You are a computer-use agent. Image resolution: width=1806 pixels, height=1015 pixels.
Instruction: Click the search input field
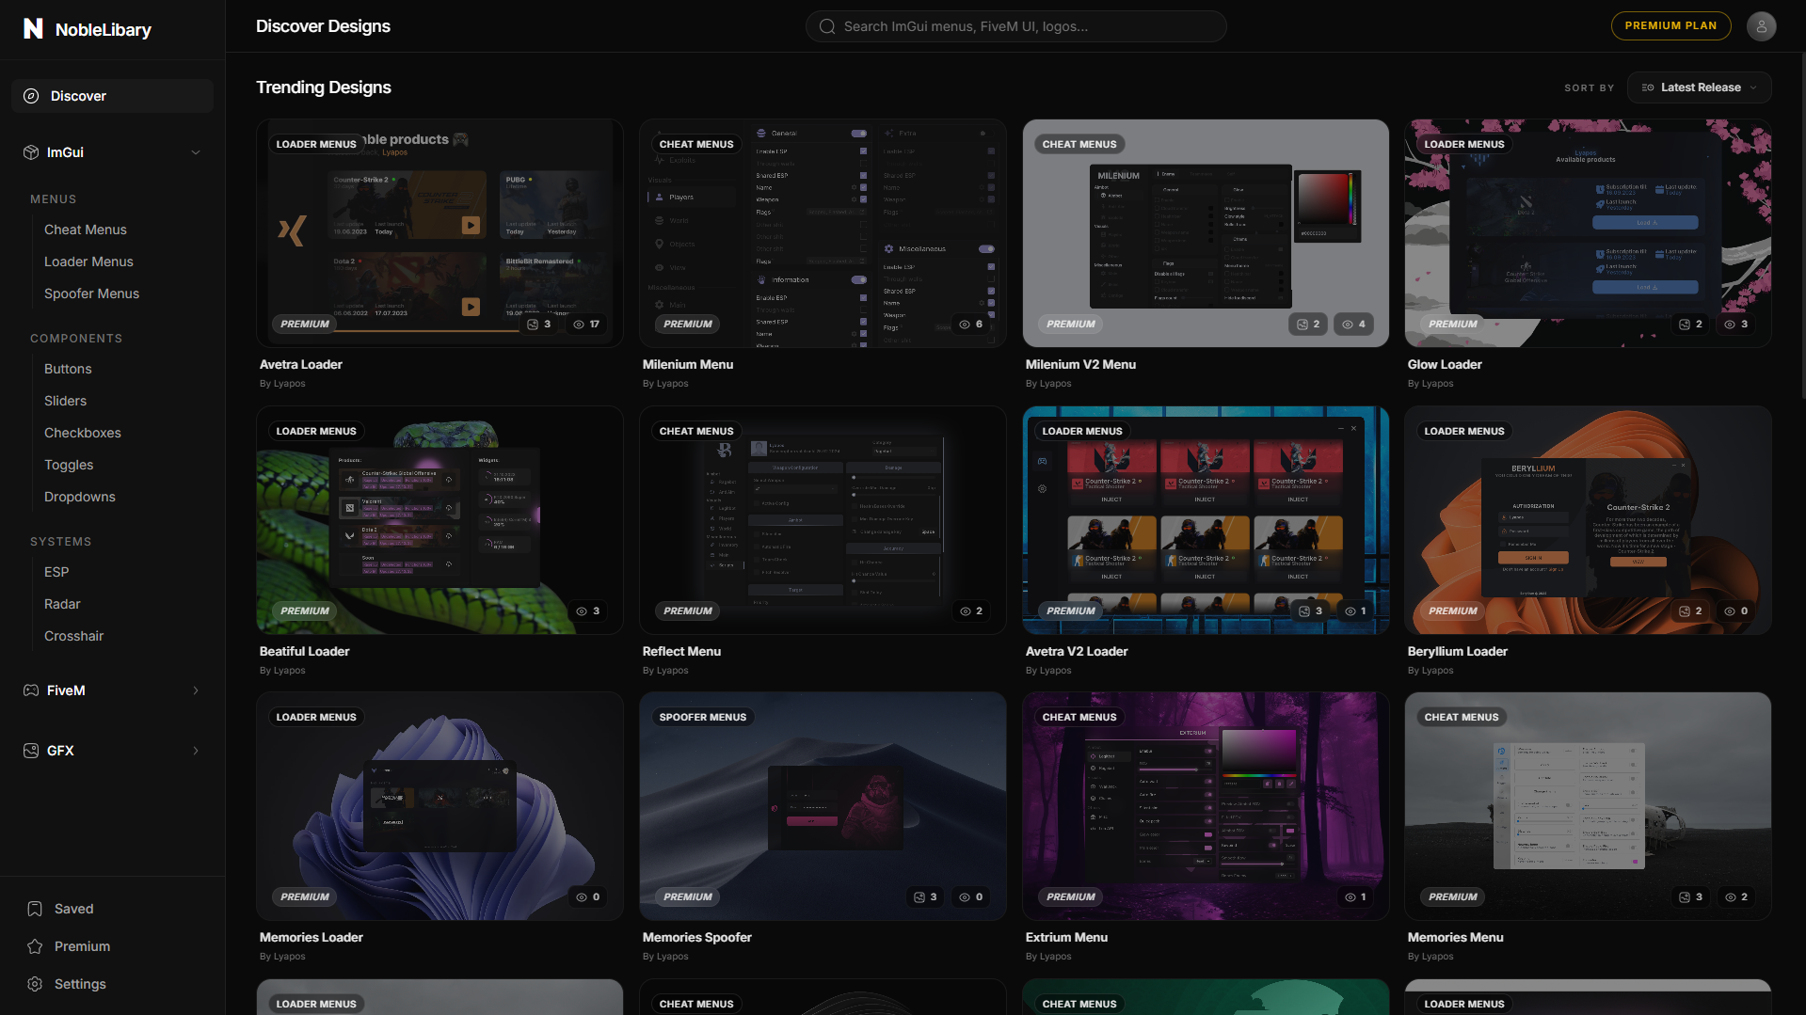tap(1015, 25)
